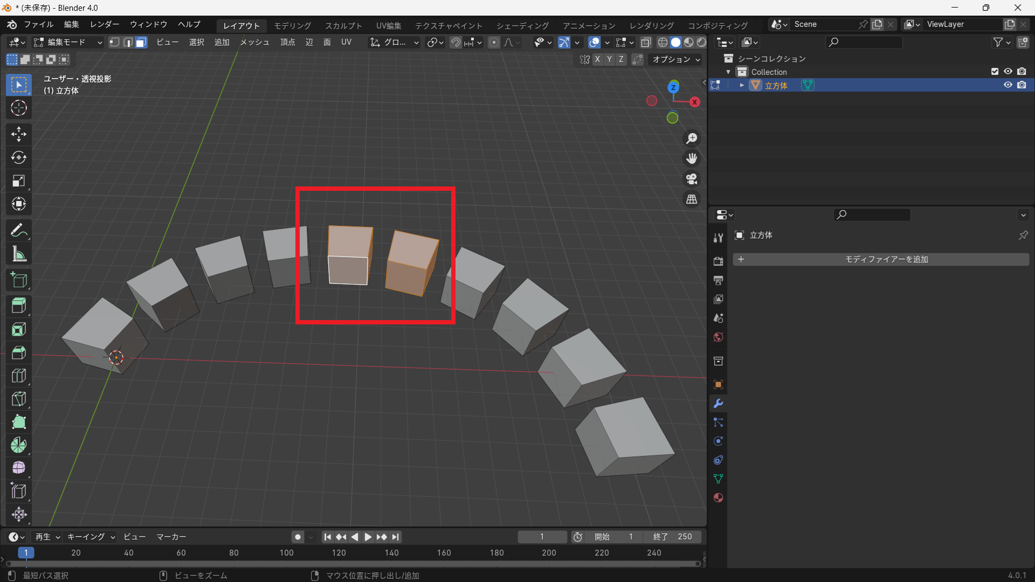Open Material properties tab icon
1035x582 pixels.
[718, 498]
